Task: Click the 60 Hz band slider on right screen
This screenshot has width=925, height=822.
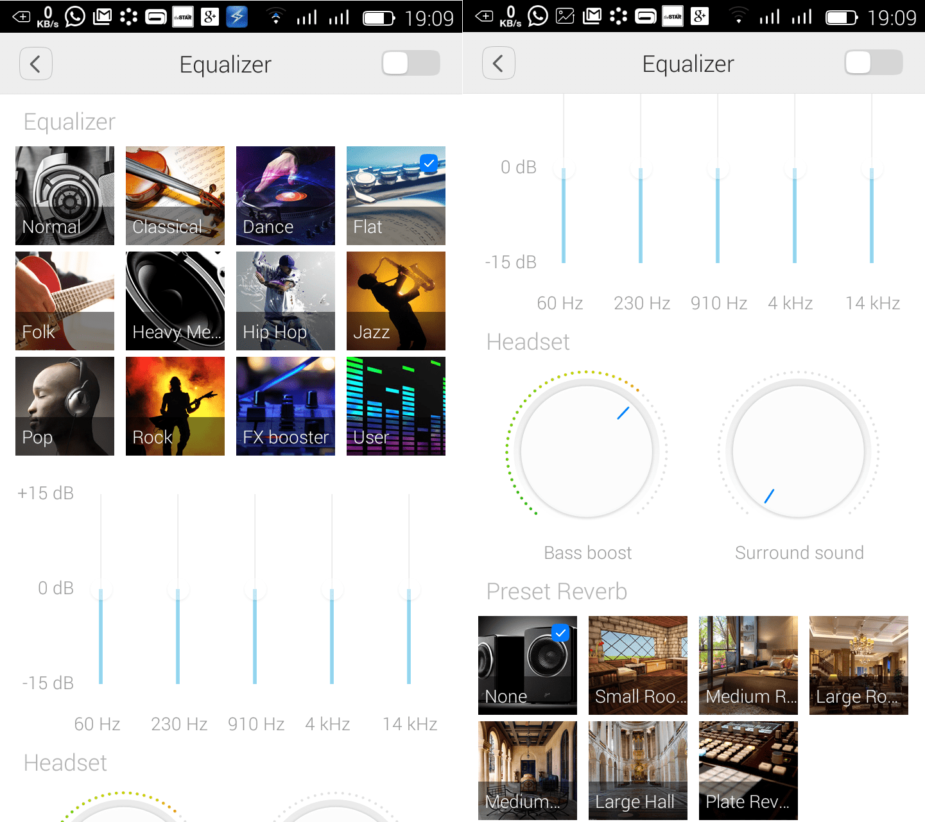Action: pyautogui.click(x=564, y=179)
